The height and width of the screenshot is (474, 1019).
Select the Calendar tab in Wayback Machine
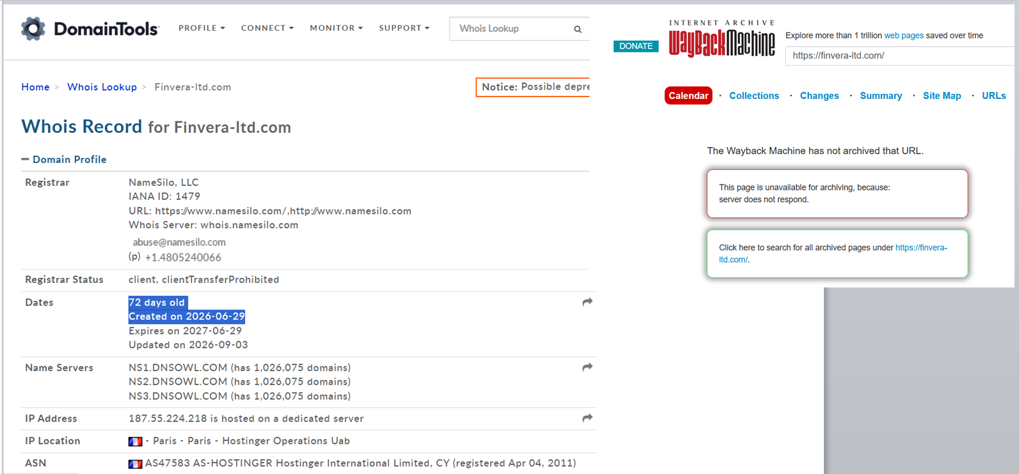[x=688, y=96]
